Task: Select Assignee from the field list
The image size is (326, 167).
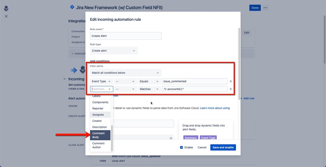Action: (100, 115)
